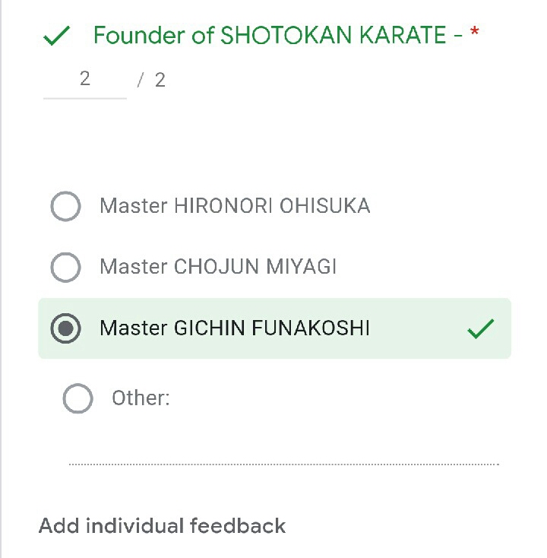This screenshot has height=558, width=547.
Task: Click the selected Master GICHIN FUNAKOSHI radio button
Action: point(65,328)
